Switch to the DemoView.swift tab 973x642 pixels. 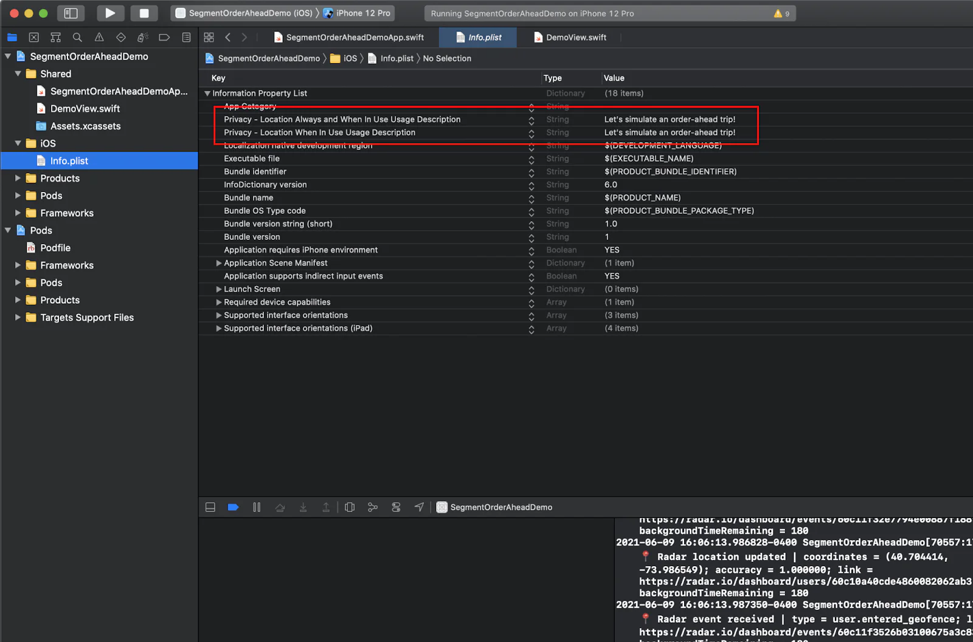pyautogui.click(x=575, y=38)
